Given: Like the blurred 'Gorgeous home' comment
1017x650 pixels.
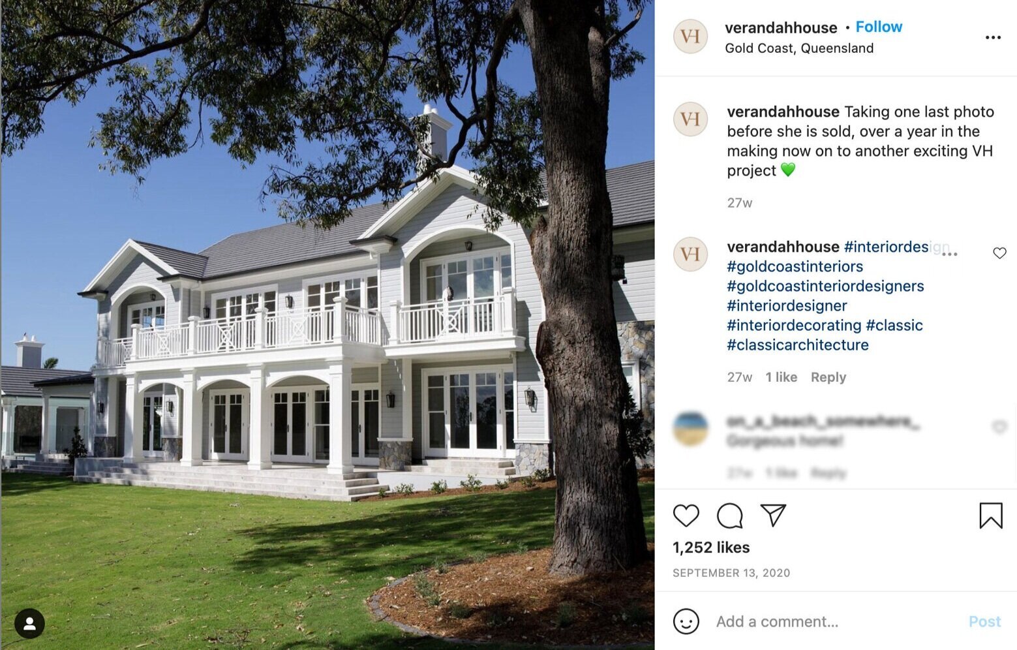Looking at the screenshot, I should (x=999, y=427).
